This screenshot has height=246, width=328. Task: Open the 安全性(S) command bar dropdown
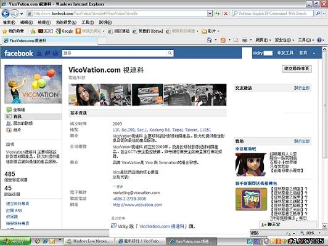[x=284, y=40]
